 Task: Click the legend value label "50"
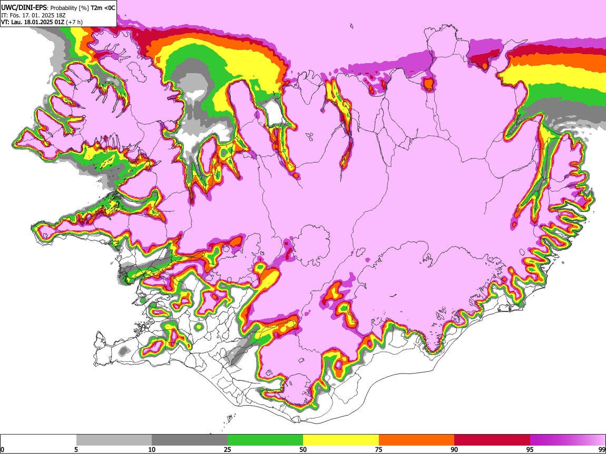click(303, 450)
